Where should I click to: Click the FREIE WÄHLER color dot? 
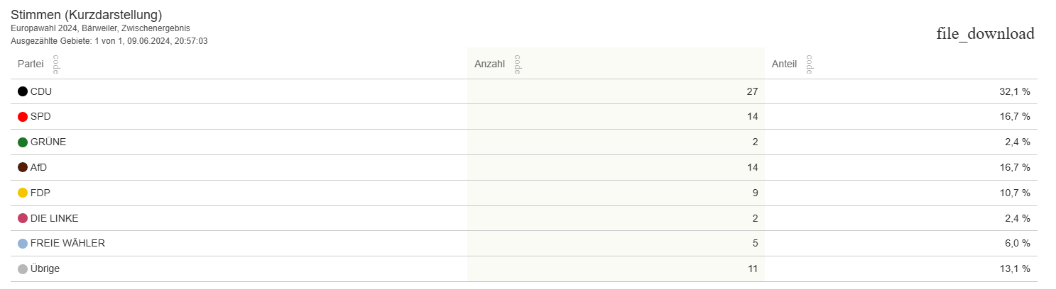(x=23, y=244)
